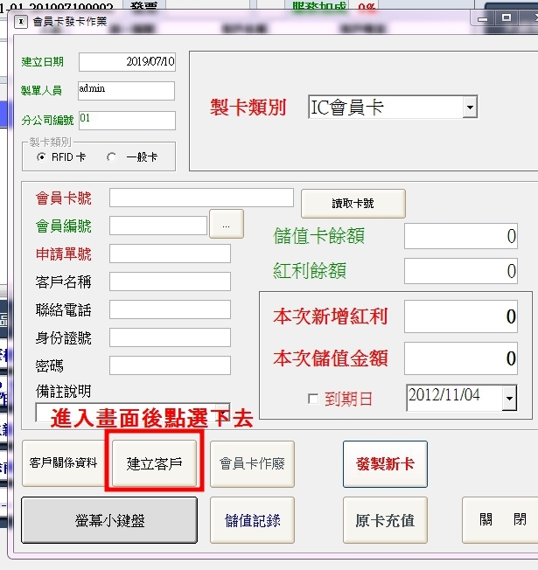Screen dimensions: 538x570
Task: Click the ellipsis browse button beside 會員編號
Action: pos(227,225)
